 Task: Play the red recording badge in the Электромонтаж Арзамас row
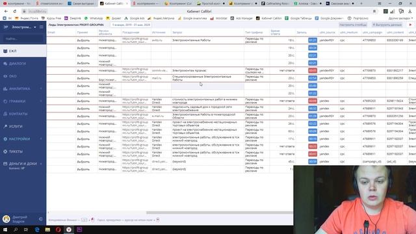(313, 71)
